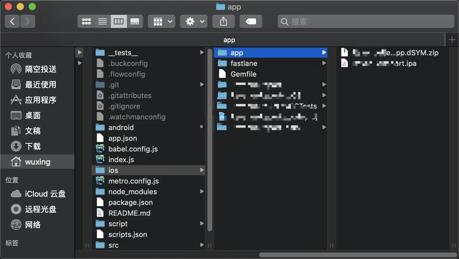Screen dimensions: 459x259
Task: Click the 搜索 search field
Action: click(366, 21)
